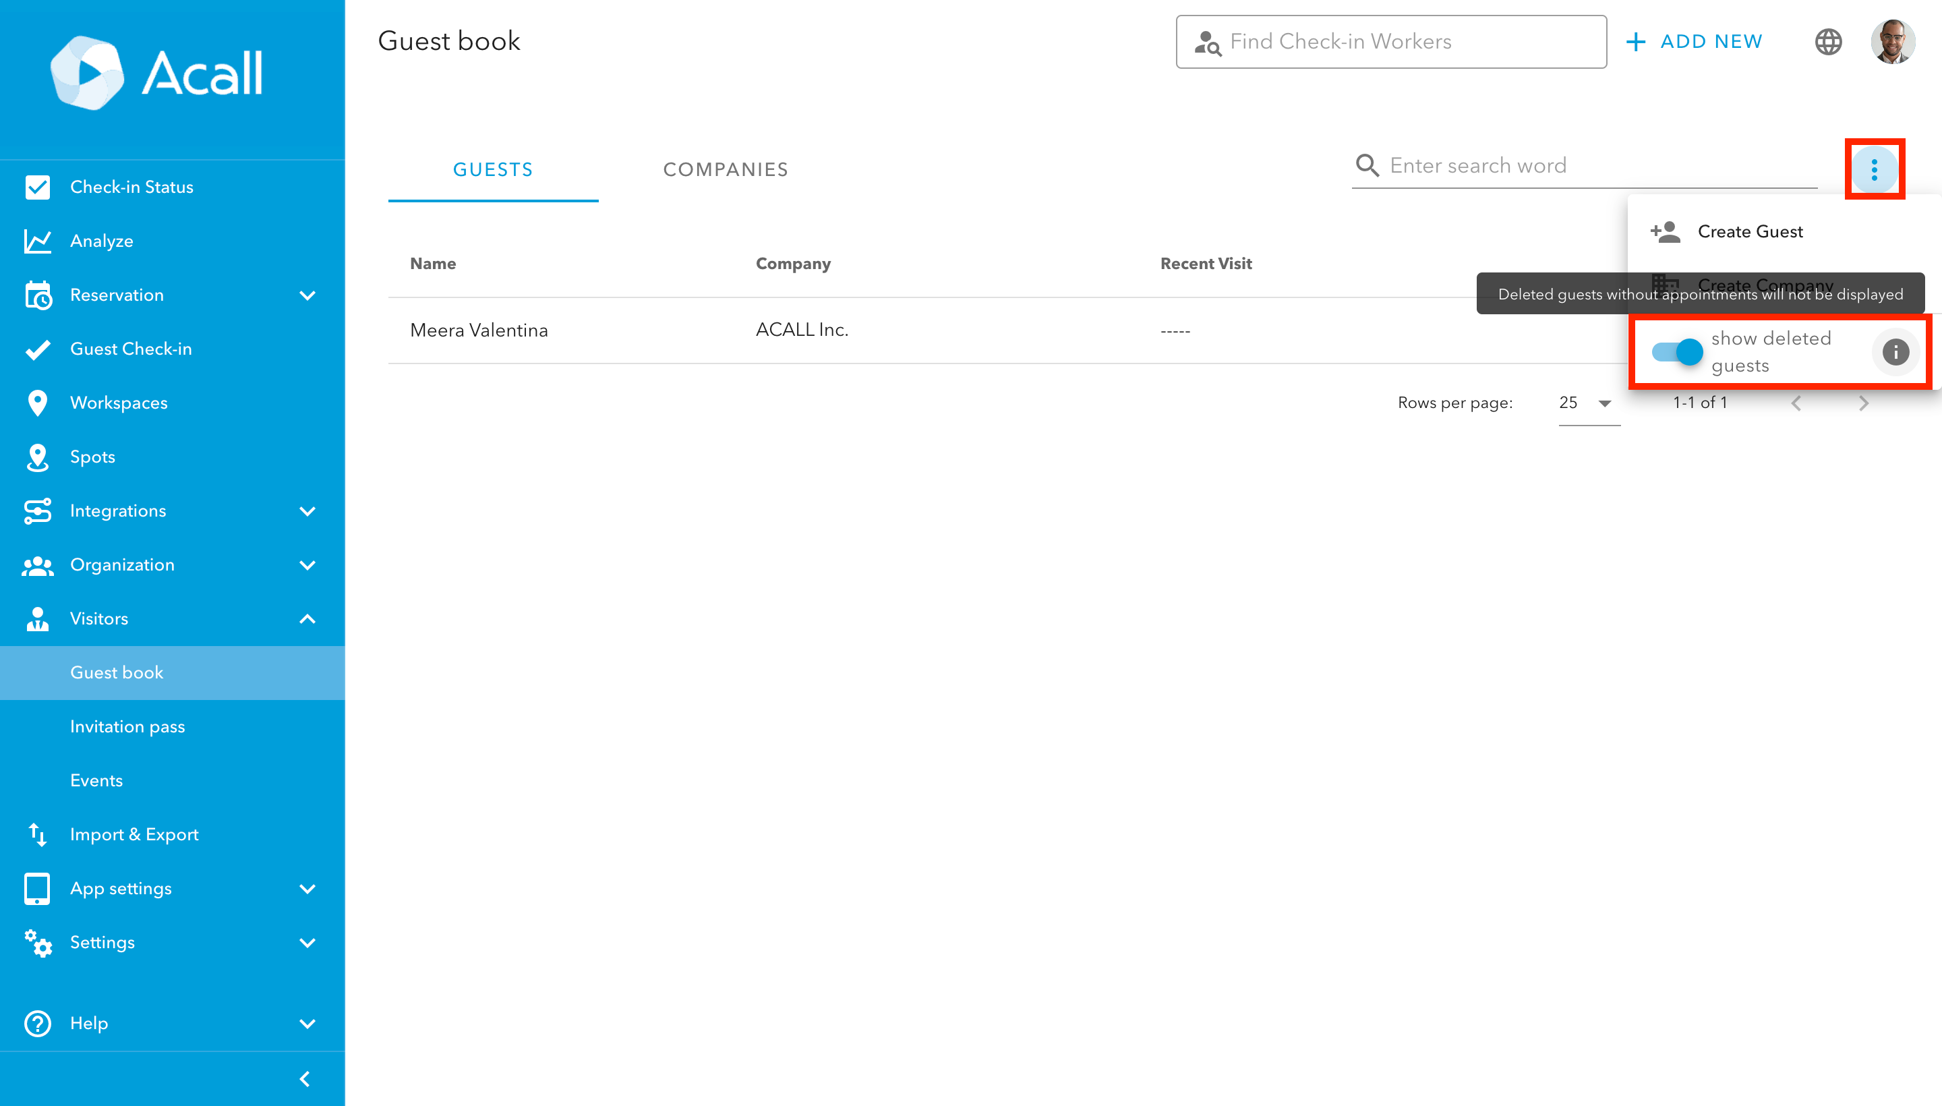Image resolution: width=1942 pixels, height=1106 pixels.
Task: Select Create Guest menu entry
Action: click(1784, 232)
